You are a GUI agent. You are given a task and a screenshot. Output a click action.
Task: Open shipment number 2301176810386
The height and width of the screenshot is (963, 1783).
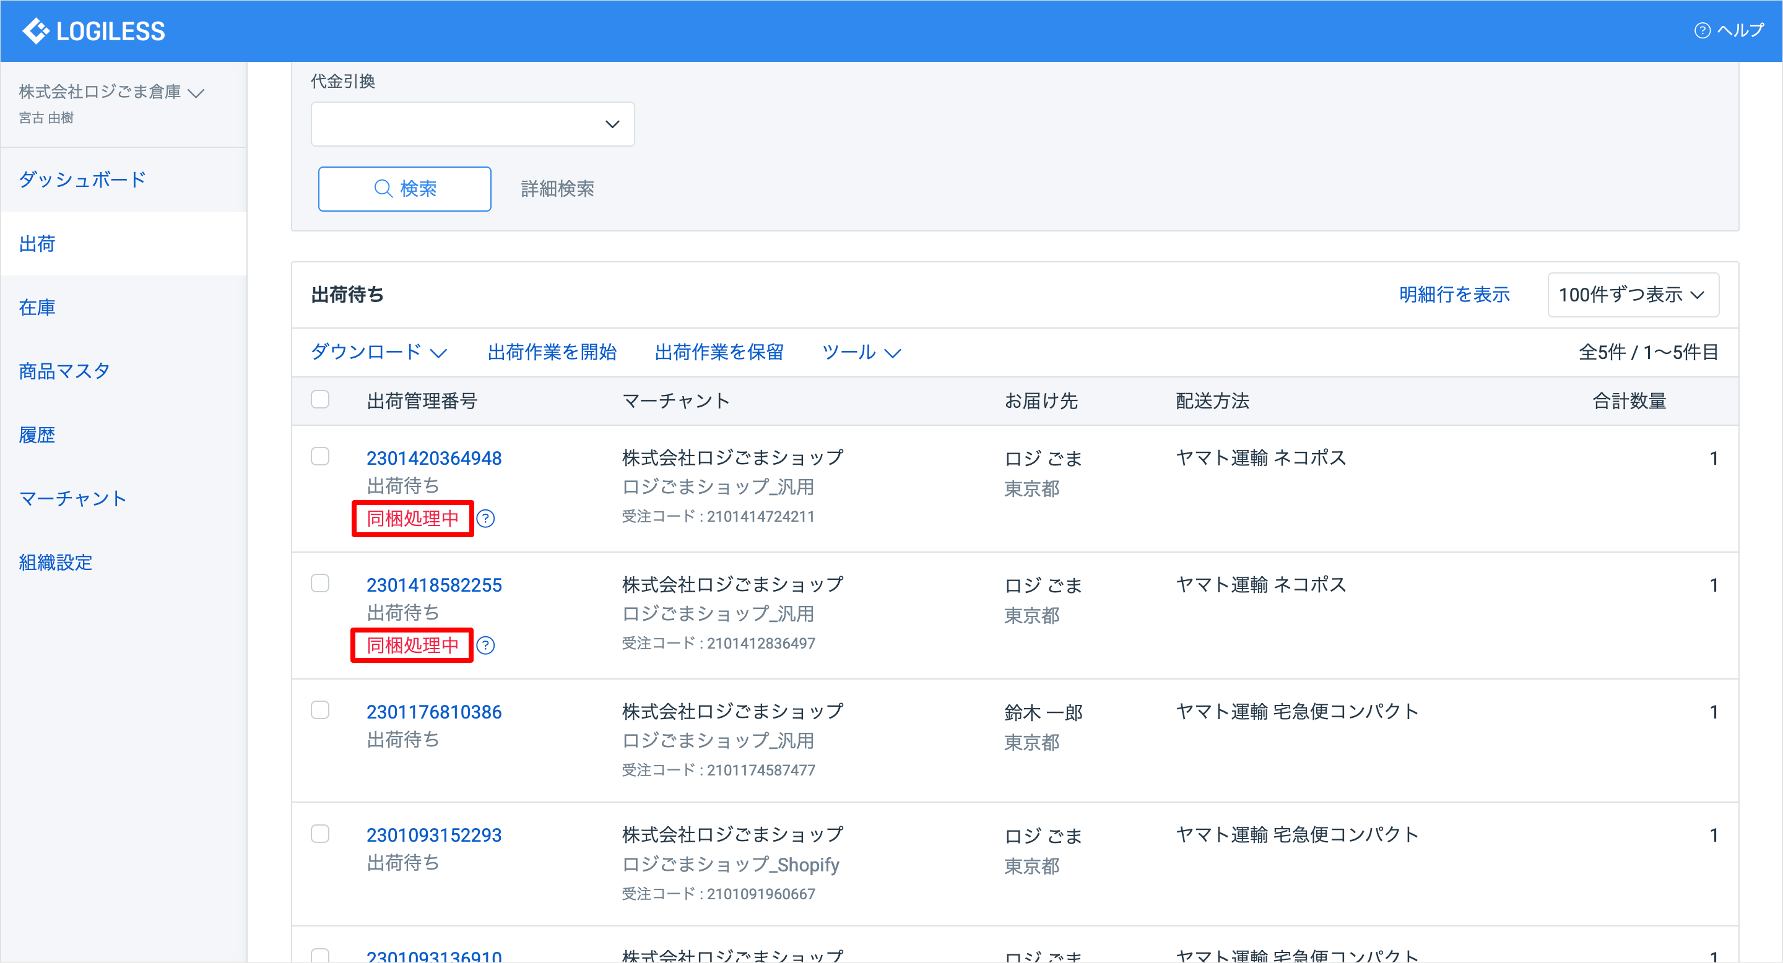[434, 712]
